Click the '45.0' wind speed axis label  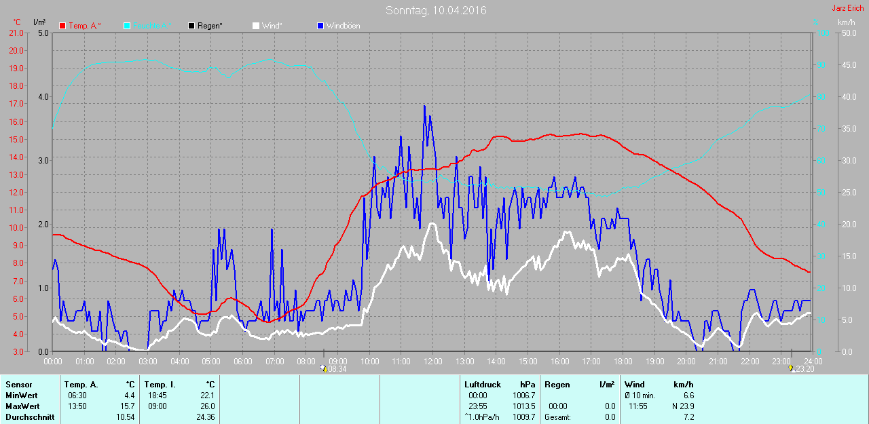pyautogui.click(x=849, y=64)
